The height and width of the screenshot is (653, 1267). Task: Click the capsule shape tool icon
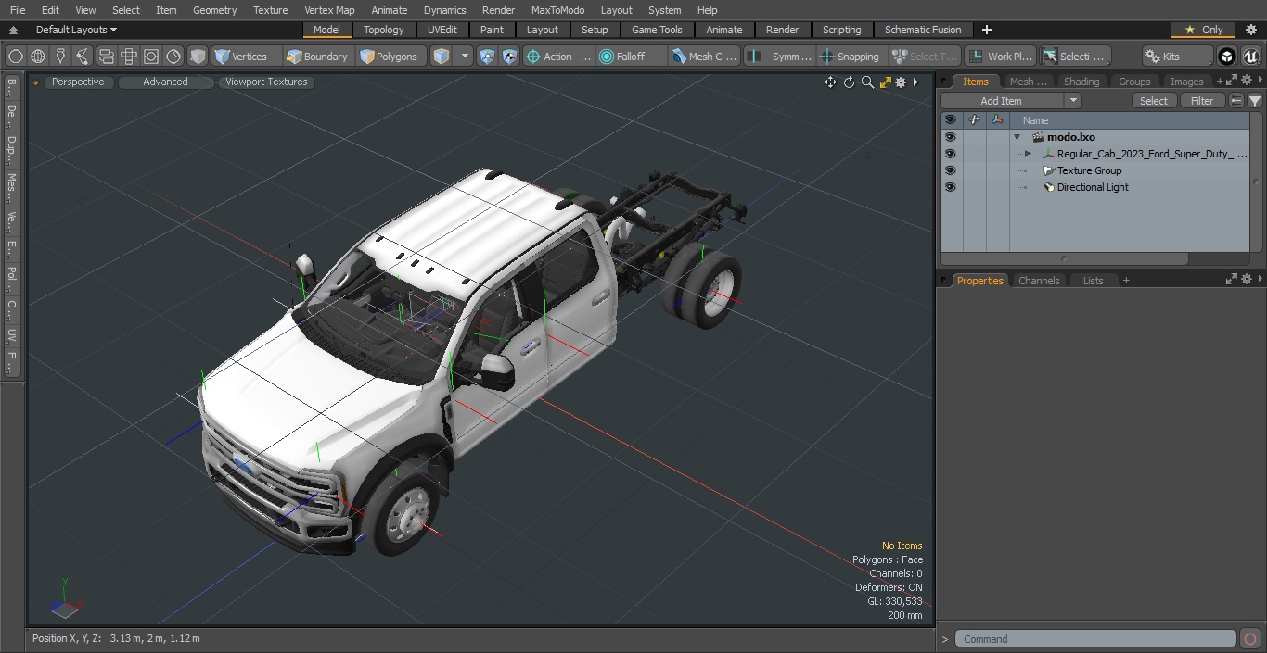tap(106, 57)
